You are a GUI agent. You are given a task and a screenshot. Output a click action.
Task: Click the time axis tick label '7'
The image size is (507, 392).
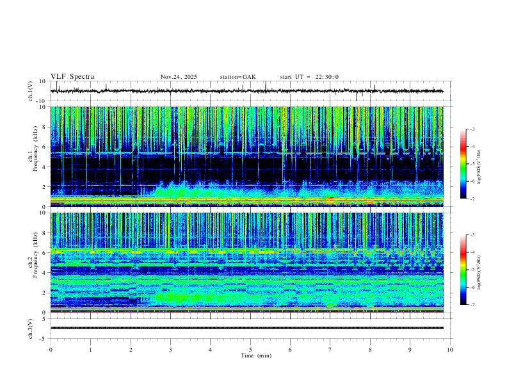pos(330,350)
